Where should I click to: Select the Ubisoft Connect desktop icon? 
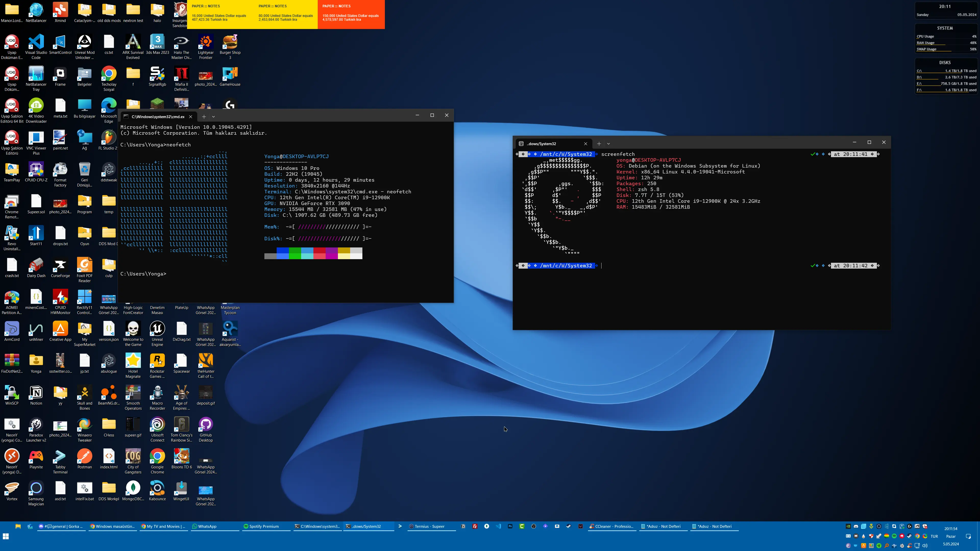point(157,429)
